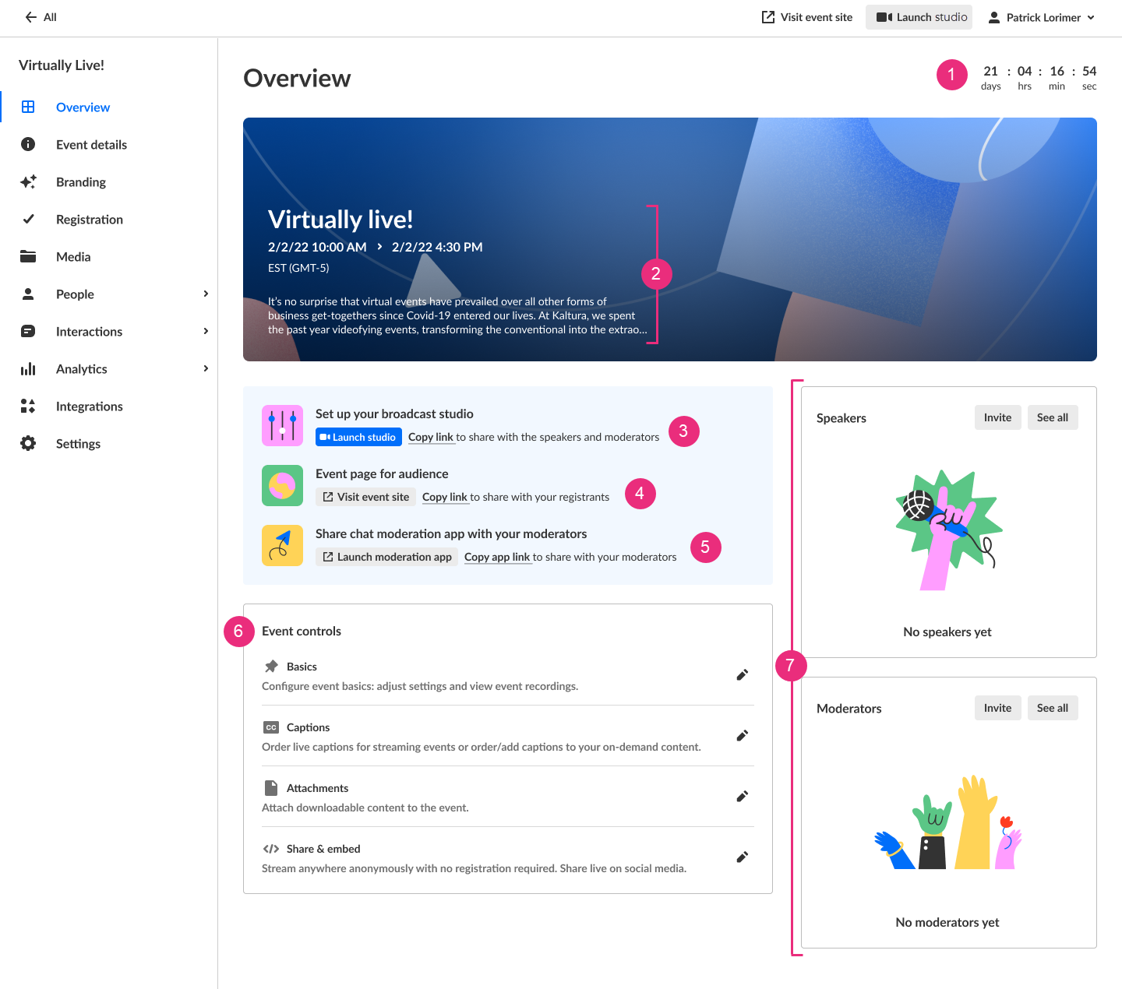Click Visit event site in top bar

807,17
